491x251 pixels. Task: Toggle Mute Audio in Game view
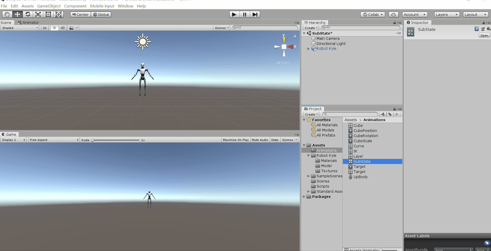pos(260,140)
